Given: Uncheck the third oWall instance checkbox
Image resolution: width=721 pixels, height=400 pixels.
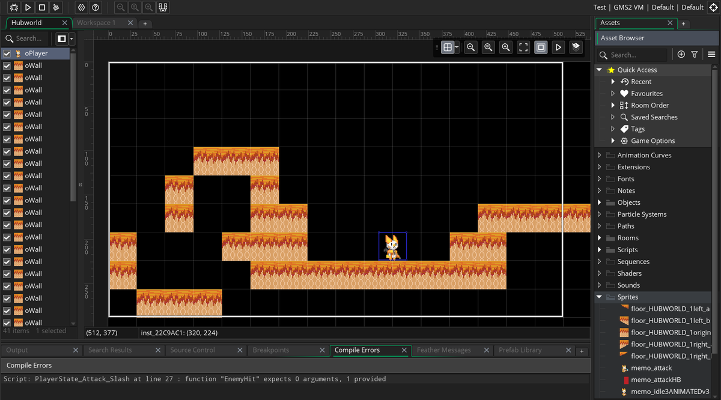Looking at the screenshot, I should (x=7, y=90).
